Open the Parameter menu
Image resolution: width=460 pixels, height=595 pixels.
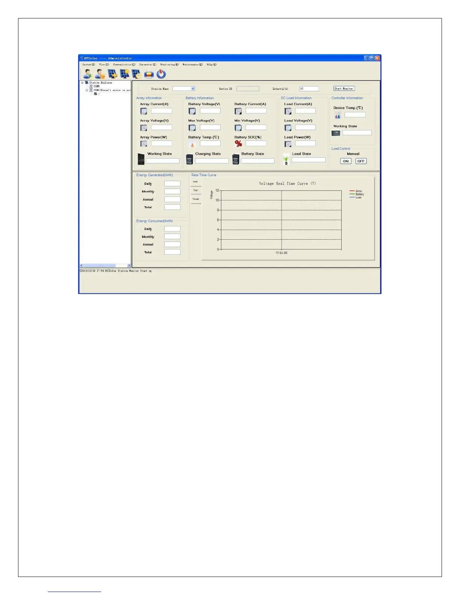pyautogui.click(x=148, y=65)
